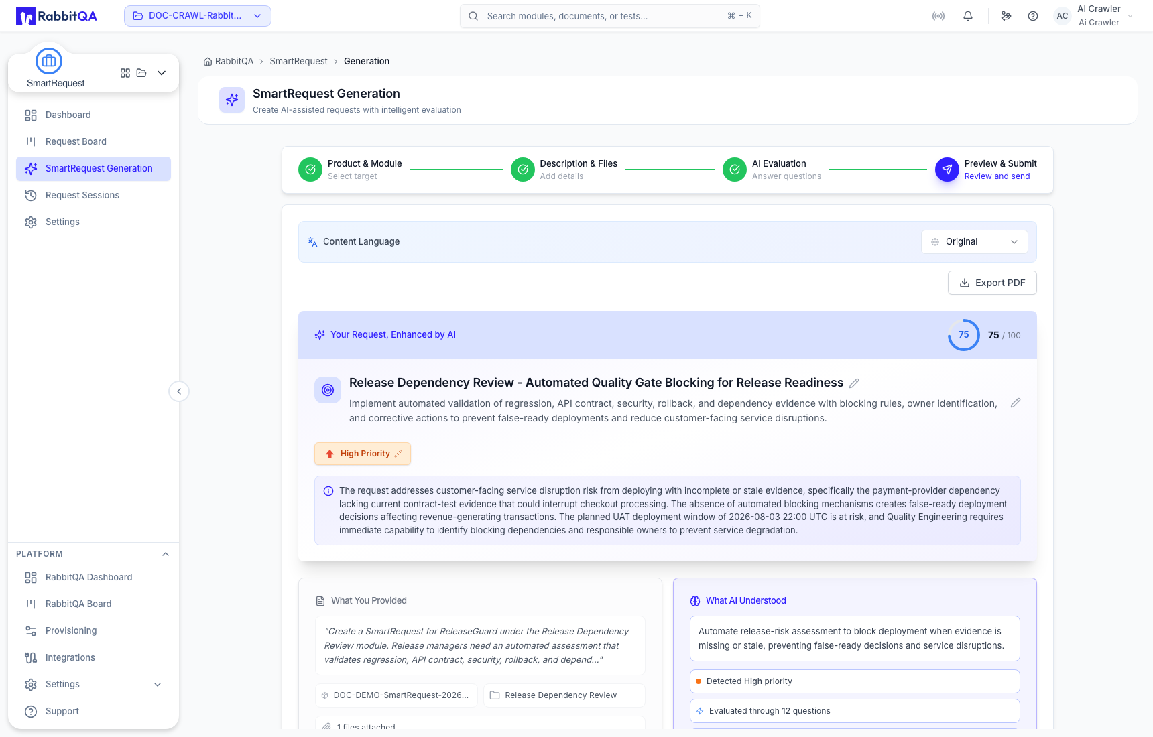The height and width of the screenshot is (737, 1153).
Task: Open Request Sessions in the sidebar
Action: click(x=93, y=195)
